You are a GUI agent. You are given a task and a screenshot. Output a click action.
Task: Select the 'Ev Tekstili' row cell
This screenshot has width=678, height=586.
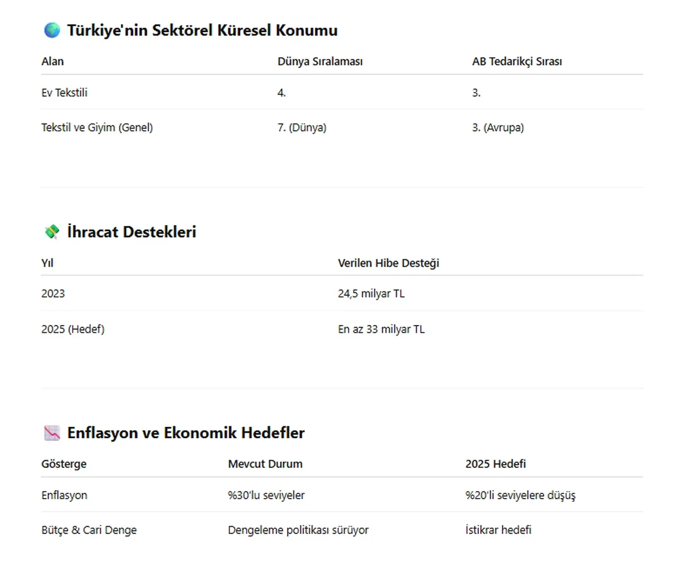coord(64,93)
